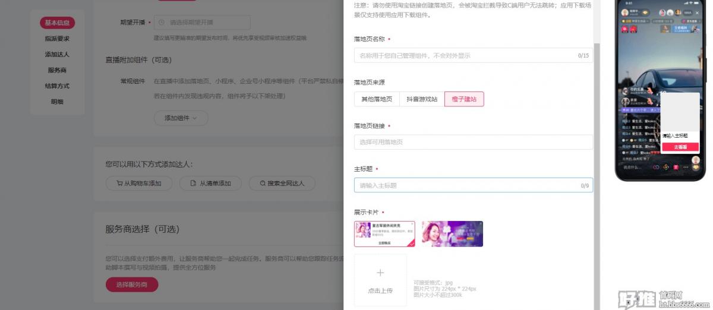Viewport: 713px width, 310px height.
Task: Click 去看看 button in phone preview
Action: click(680, 147)
